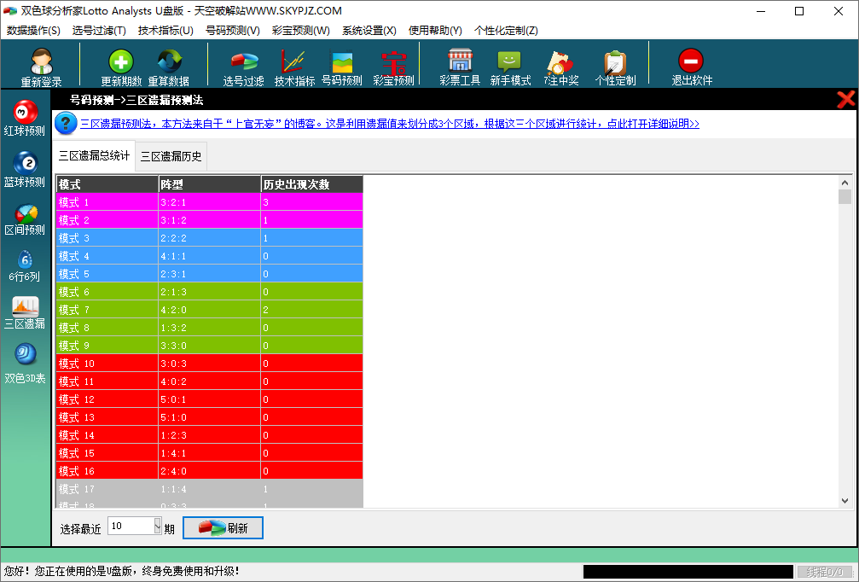The height and width of the screenshot is (582, 859).
Task: Click the 2:2:2 formation cell
Action: pyautogui.click(x=209, y=238)
